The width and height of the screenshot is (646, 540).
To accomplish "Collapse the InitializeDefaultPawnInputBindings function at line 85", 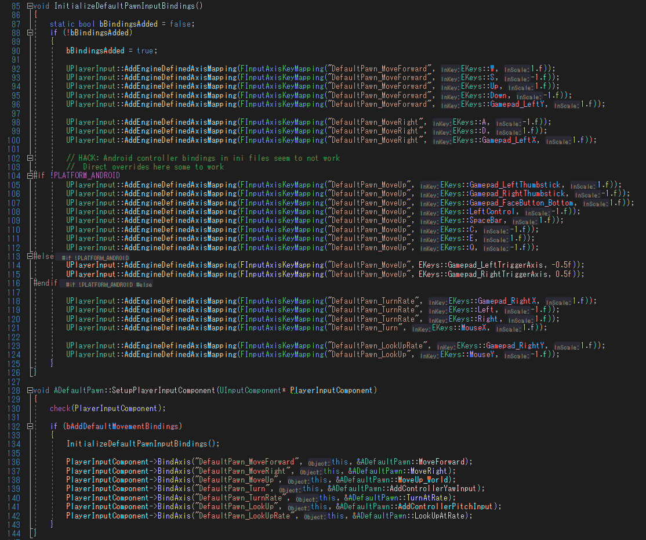I will point(30,6).
